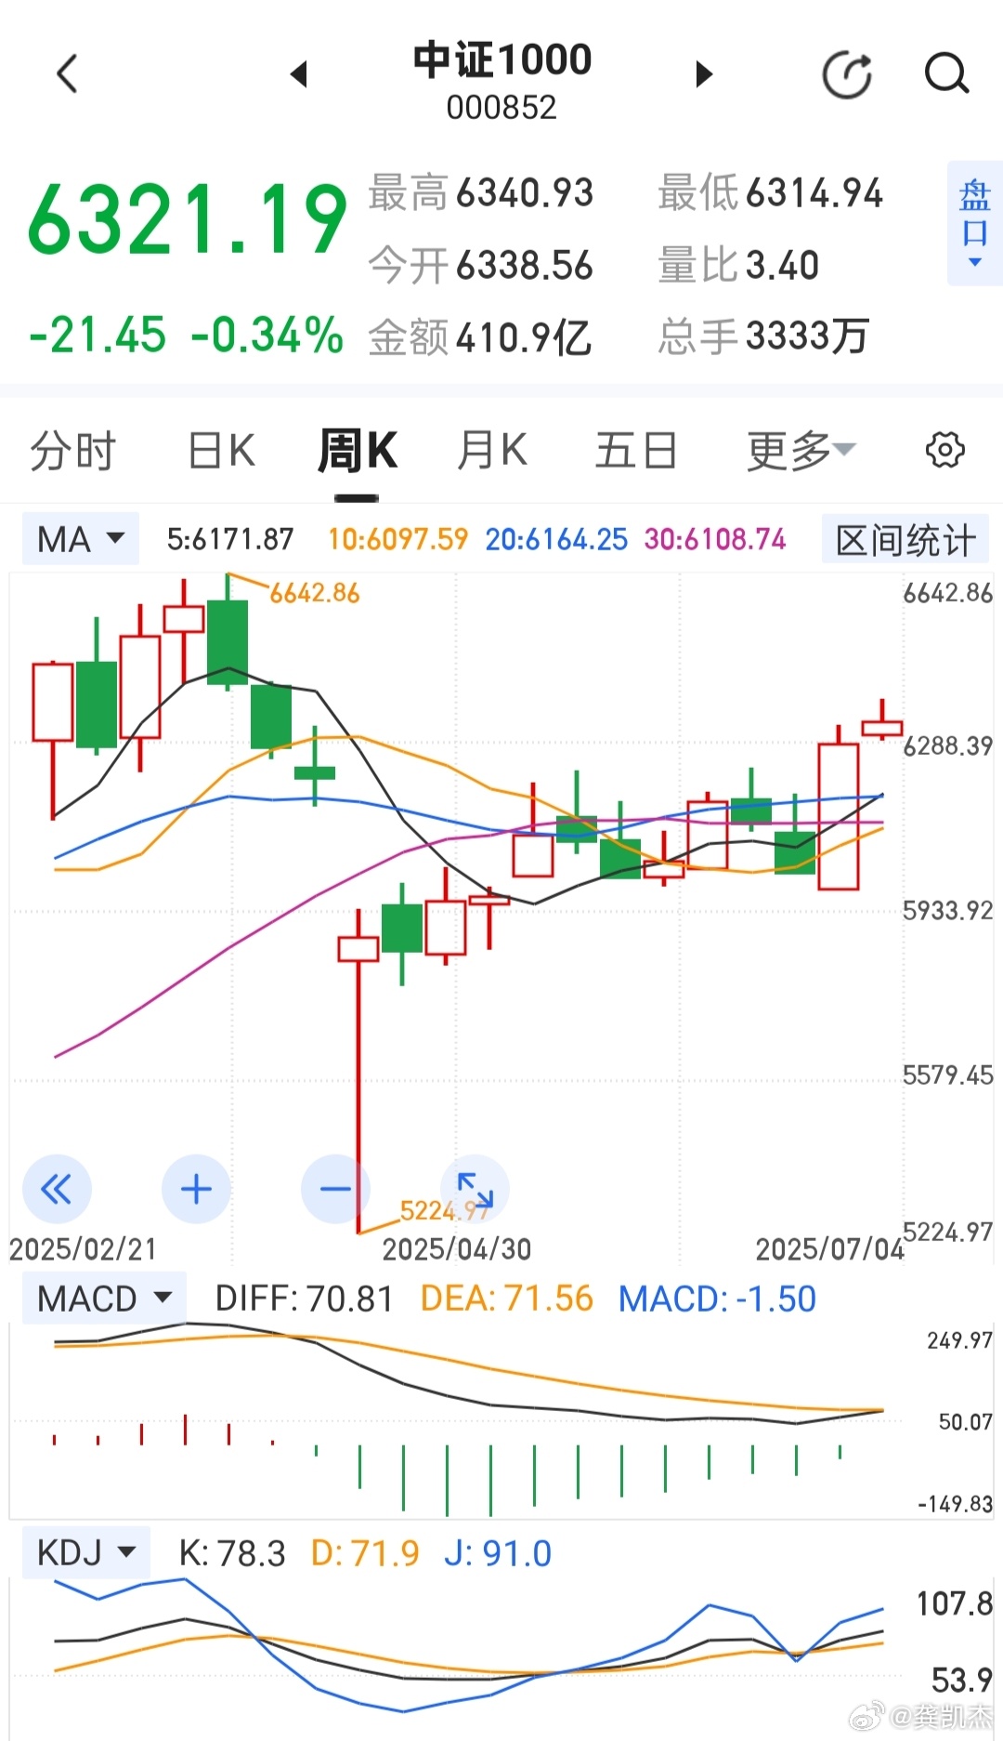Switch to the 分时 tab

point(72,451)
